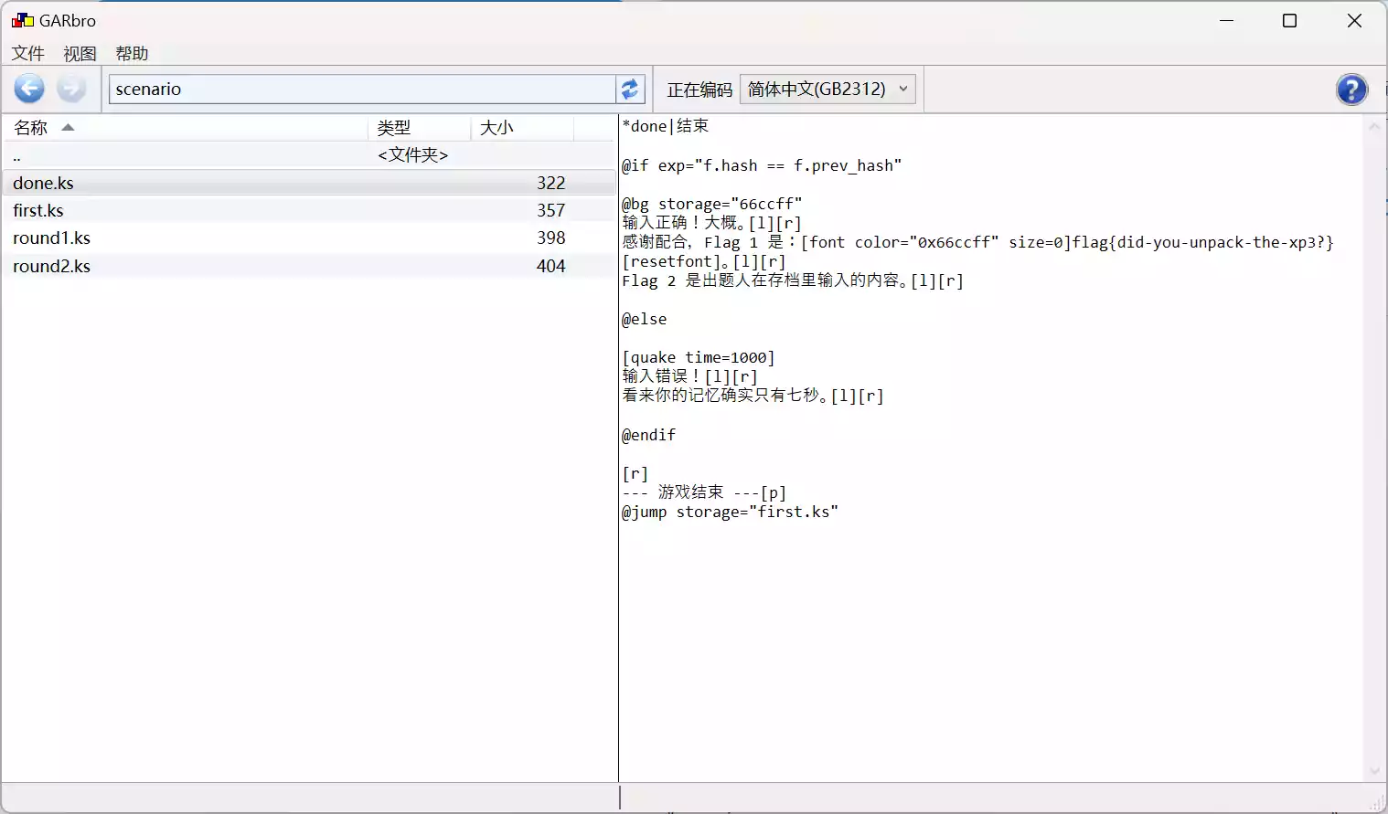Image resolution: width=1388 pixels, height=814 pixels.
Task: Sort the list by the 名称 column header
Action: [186, 128]
